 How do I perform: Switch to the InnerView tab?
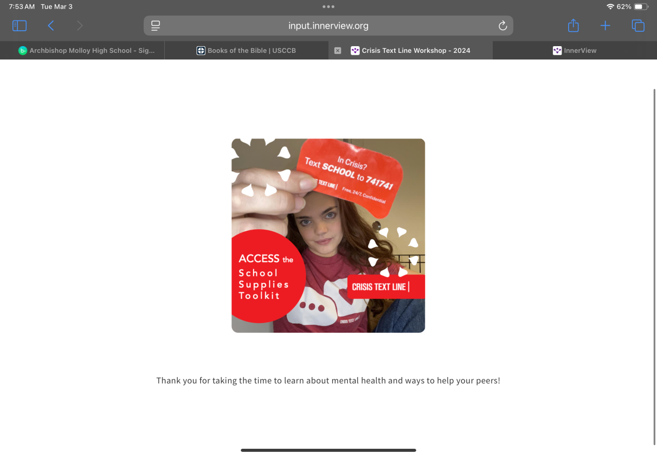[575, 50]
